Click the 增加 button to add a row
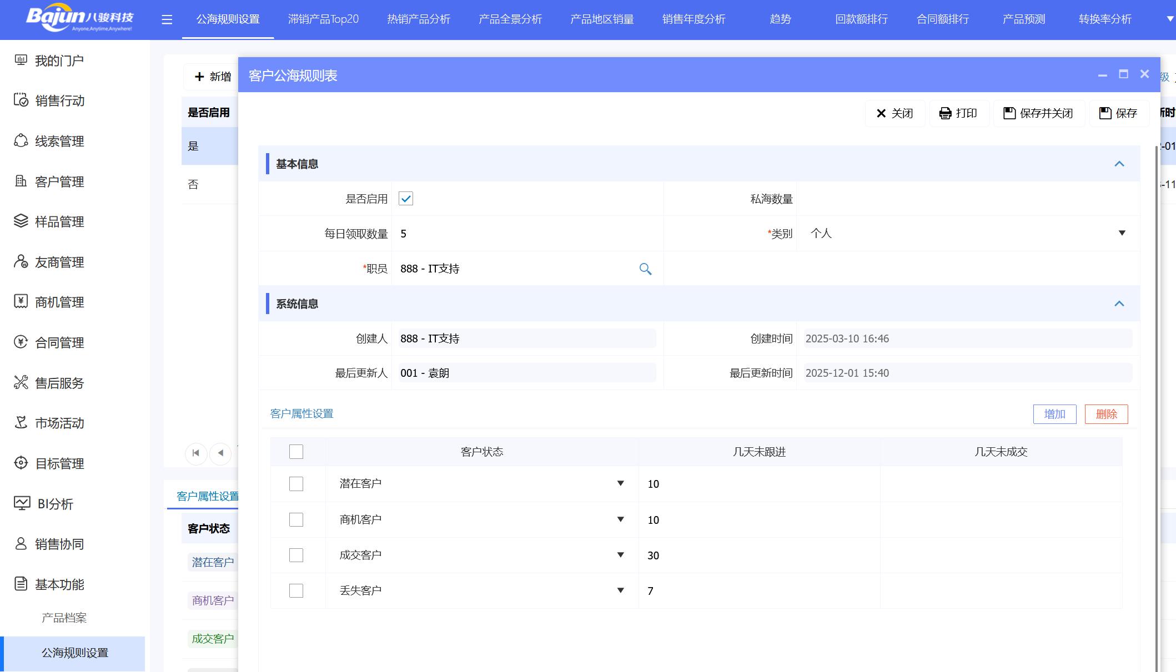The width and height of the screenshot is (1176, 672). pyautogui.click(x=1054, y=414)
